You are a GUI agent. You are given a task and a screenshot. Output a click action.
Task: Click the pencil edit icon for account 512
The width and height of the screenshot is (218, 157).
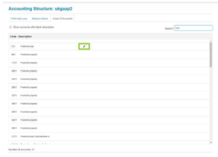click(x=84, y=46)
